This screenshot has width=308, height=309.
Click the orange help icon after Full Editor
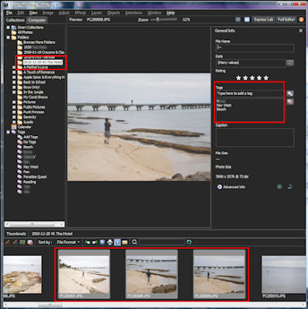[x=301, y=19]
